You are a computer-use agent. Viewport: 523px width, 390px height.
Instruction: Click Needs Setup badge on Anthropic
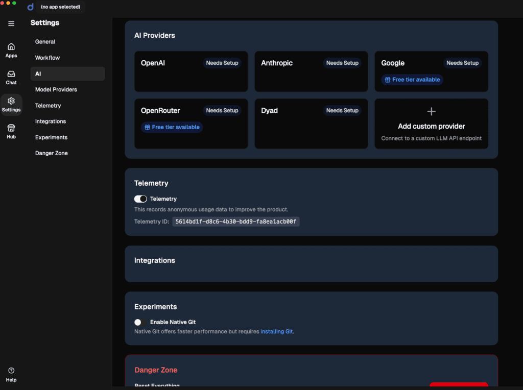[342, 63]
